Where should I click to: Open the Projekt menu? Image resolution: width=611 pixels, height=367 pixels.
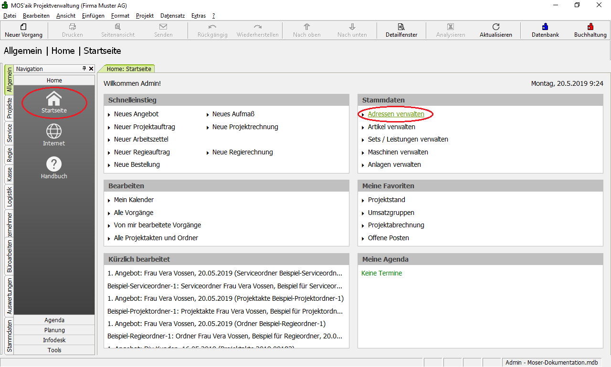click(x=145, y=16)
